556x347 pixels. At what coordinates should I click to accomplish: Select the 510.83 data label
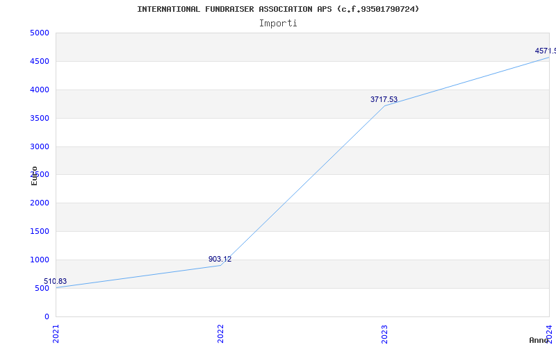pyautogui.click(x=56, y=282)
